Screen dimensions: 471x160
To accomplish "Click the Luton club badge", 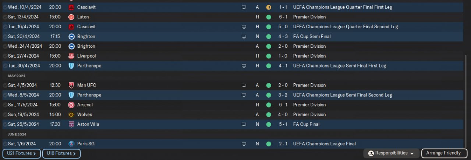I will coord(71,17).
